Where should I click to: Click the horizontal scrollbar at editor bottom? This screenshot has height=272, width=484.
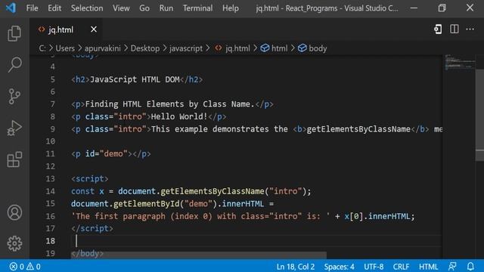pyautogui.click(x=198, y=255)
